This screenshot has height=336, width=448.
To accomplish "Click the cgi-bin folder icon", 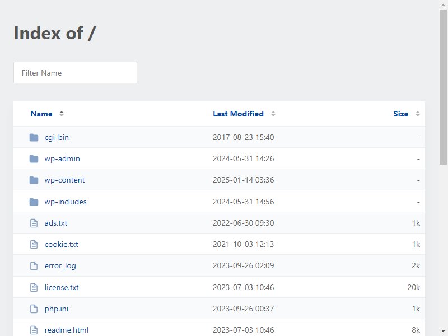I will [34, 137].
